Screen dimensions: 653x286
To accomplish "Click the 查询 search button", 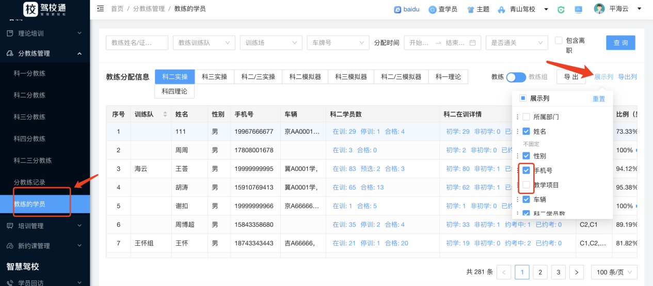I will (x=620, y=43).
